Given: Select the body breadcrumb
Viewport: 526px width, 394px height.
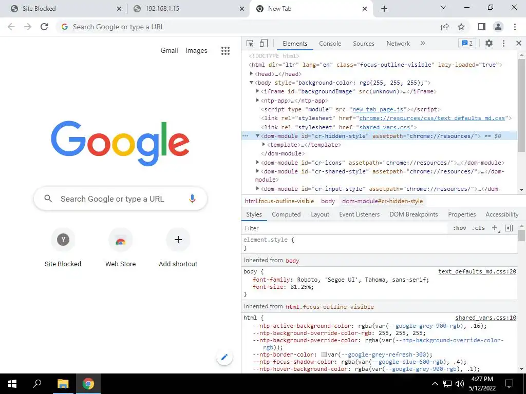Looking at the screenshot, I should (328, 201).
